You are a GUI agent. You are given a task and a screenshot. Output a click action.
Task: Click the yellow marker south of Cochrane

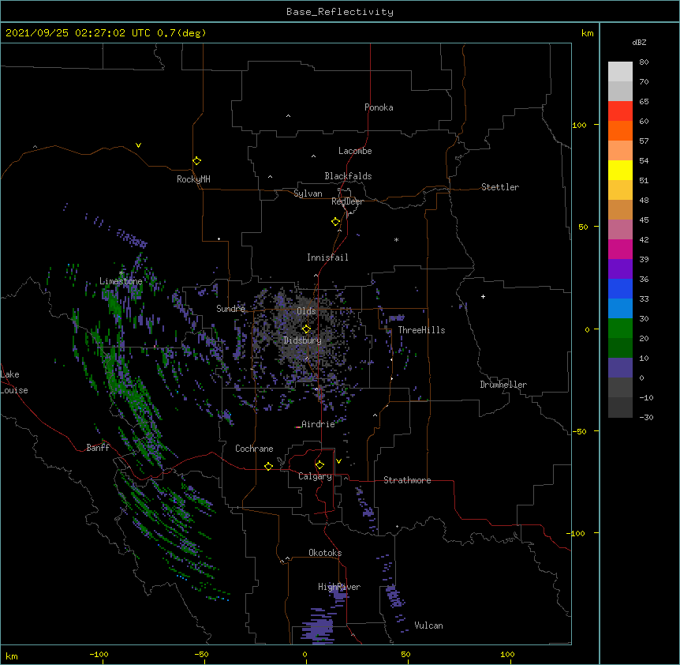(x=268, y=466)
